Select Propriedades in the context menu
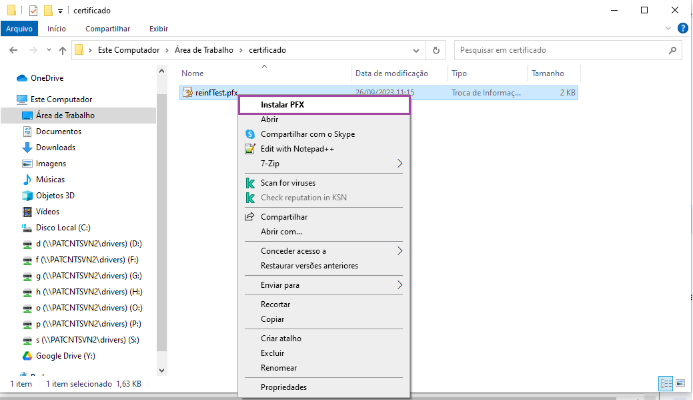This screenshot has width=693, height=400. 283,387
